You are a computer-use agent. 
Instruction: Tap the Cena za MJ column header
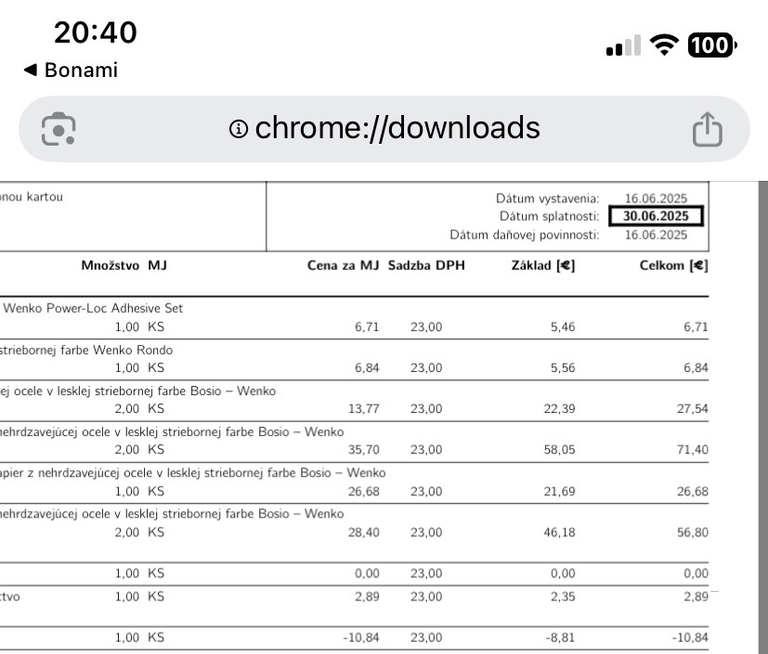pyautogui.click(x=344, y=266)
